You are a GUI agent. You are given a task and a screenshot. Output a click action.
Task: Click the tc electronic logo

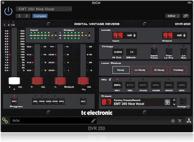(x=97, y=113)
